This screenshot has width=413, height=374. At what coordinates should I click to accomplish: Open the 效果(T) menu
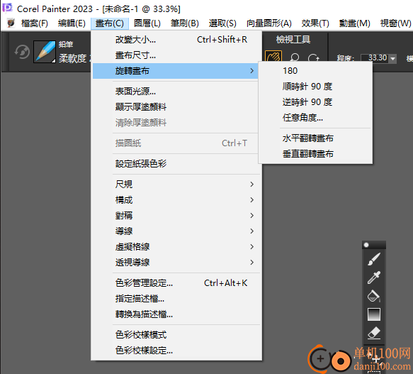[x=315, y=23]
